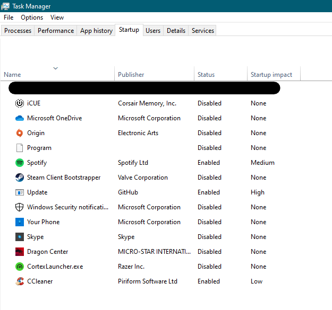Select Windows Security notificati... entry name
This screenshot has height=310, width=332.
click(x=68, y=207)
